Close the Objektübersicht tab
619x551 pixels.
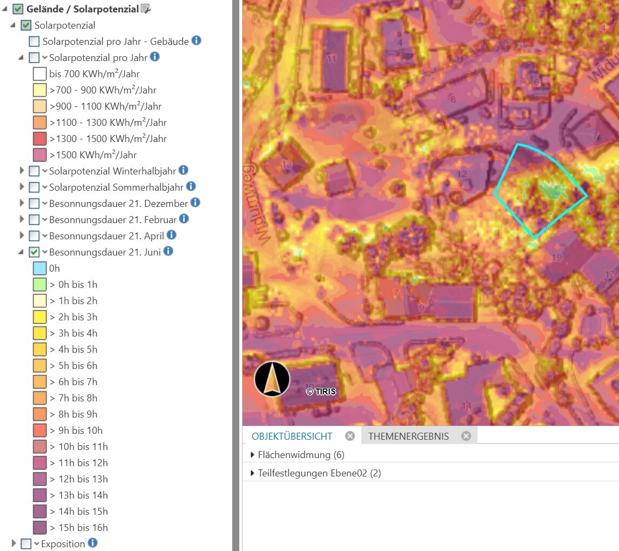point(350,436)
